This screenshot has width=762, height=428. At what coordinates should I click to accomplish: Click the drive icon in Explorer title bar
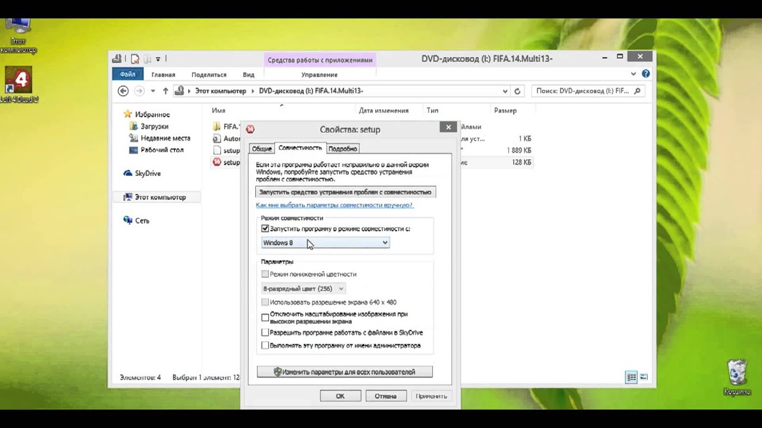[x=117, y=58]
